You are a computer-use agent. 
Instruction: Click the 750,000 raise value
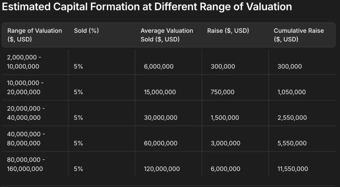[x=222, y=92]
